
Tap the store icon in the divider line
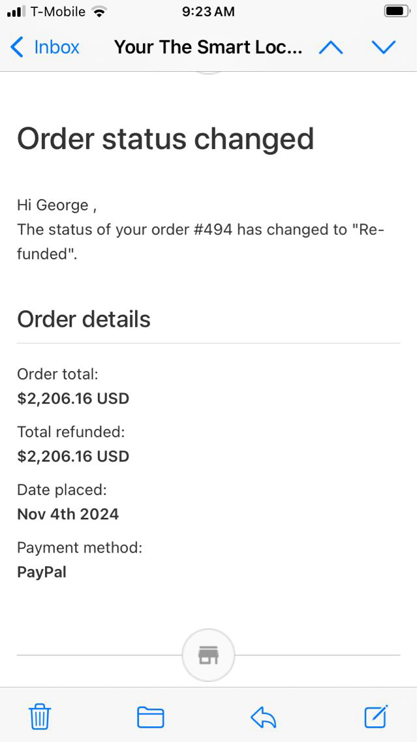point(208,655)
